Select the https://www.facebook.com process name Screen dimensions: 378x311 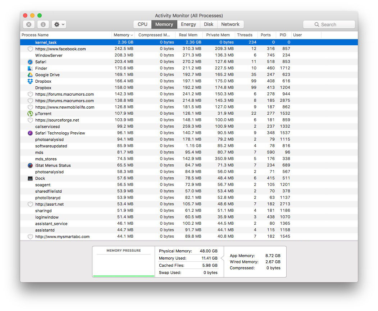pos(60,49)
